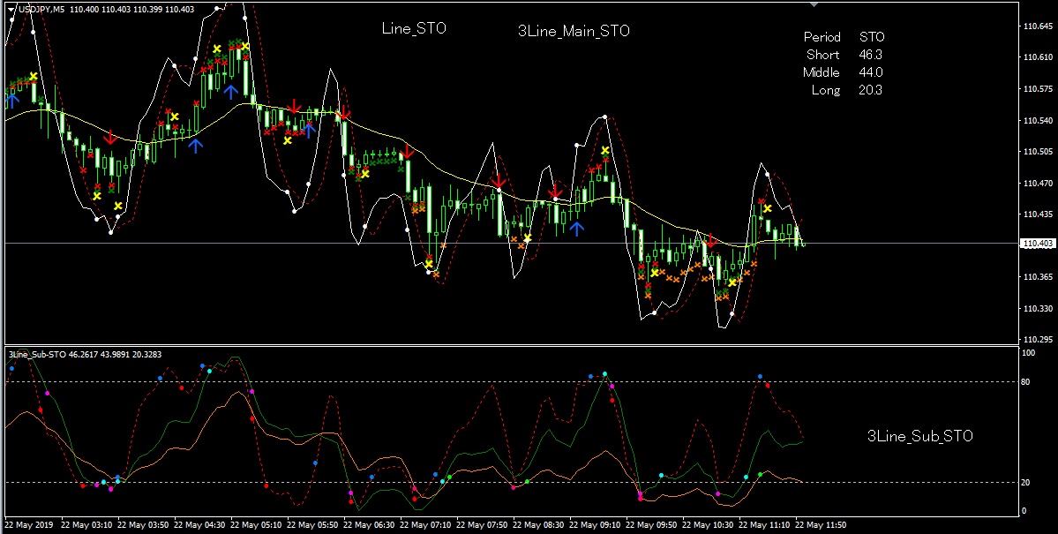The width and height of the screenshot is (1058, 534).
Task: Click the OHLC values 110.400 110.403 110.399 110.403
Action: pos(131,10)
